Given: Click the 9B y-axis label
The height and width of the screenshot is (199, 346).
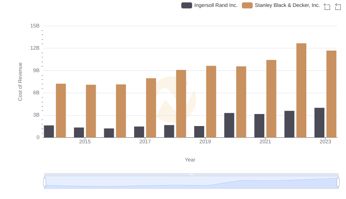Looking at the screenshot, I should (x=36, y=70).
